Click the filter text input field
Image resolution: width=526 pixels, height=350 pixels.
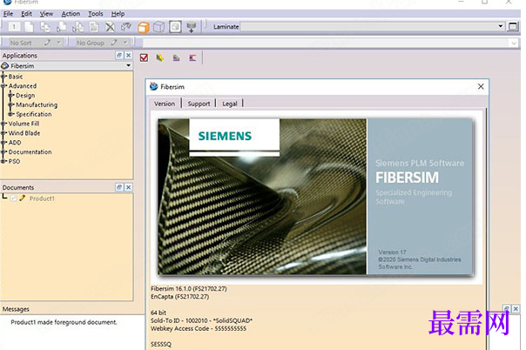[326, 43]
